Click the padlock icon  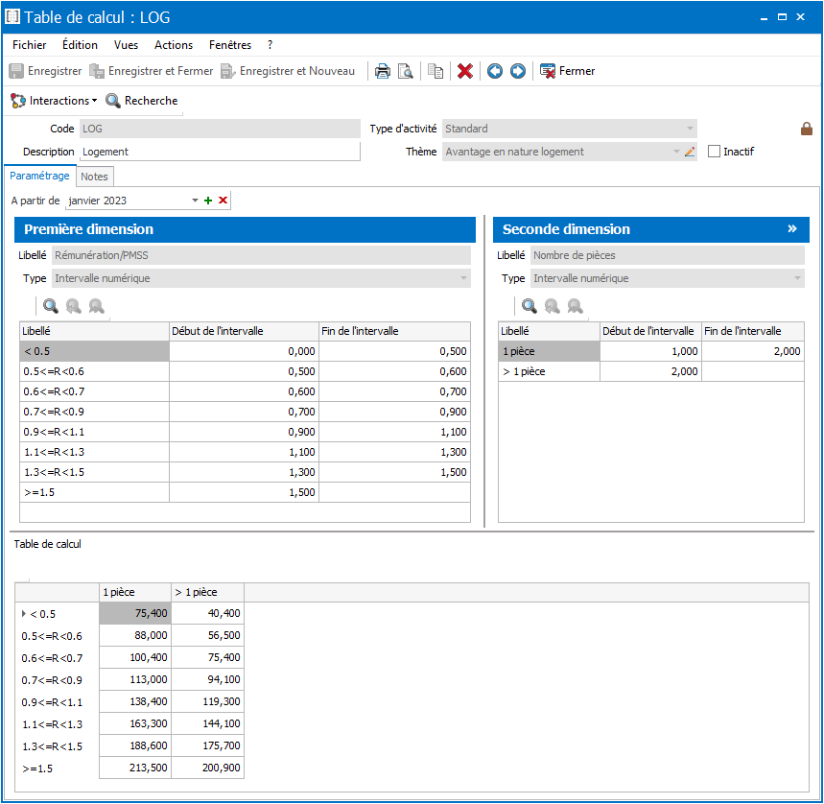pos(806,129)
